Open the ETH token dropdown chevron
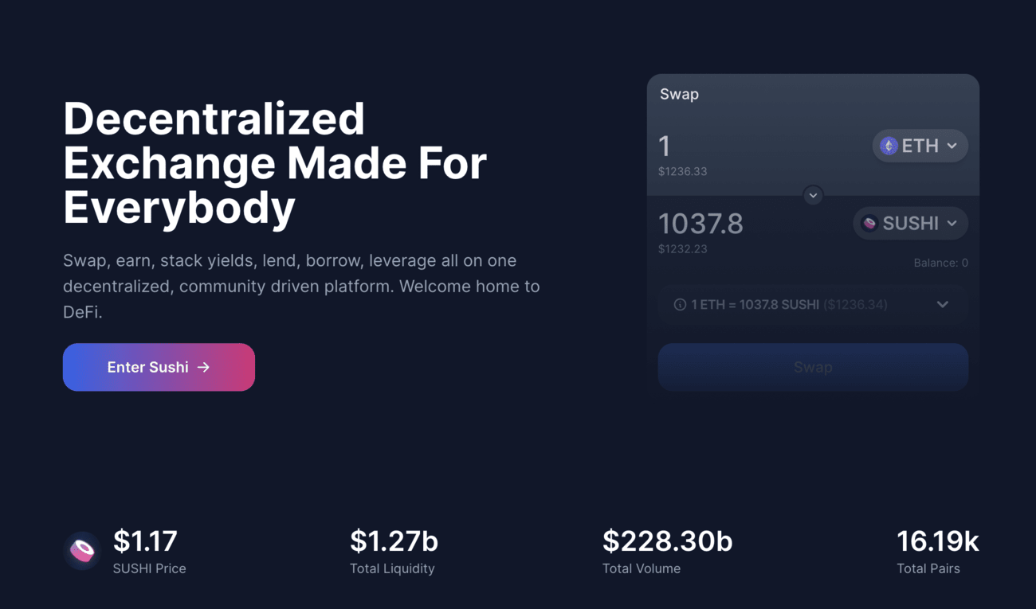 click(952, 146)
